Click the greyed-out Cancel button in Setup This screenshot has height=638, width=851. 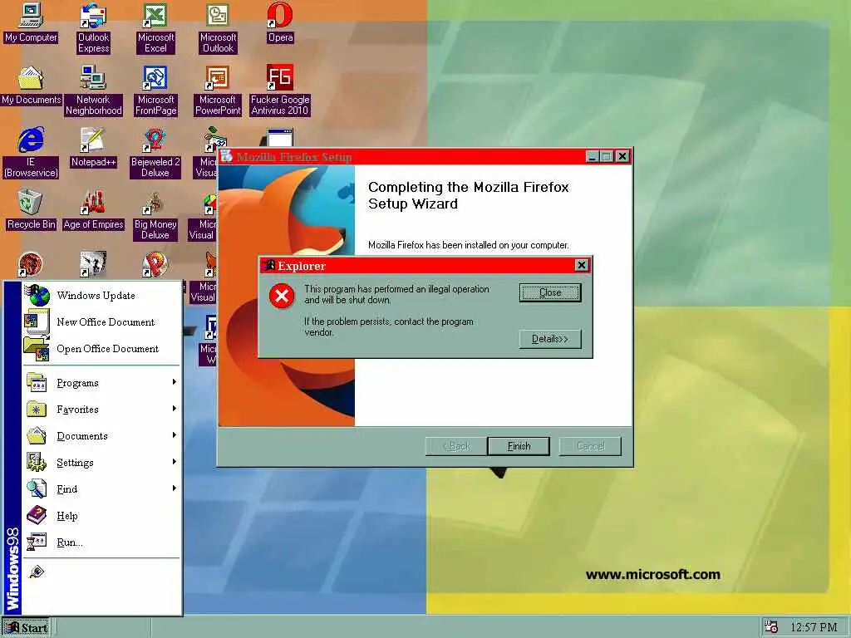(591, 446)
